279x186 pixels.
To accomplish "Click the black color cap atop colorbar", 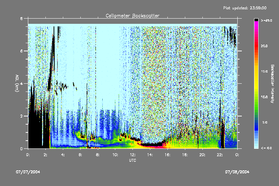I will pyautogui.click(x=256, y=20).
